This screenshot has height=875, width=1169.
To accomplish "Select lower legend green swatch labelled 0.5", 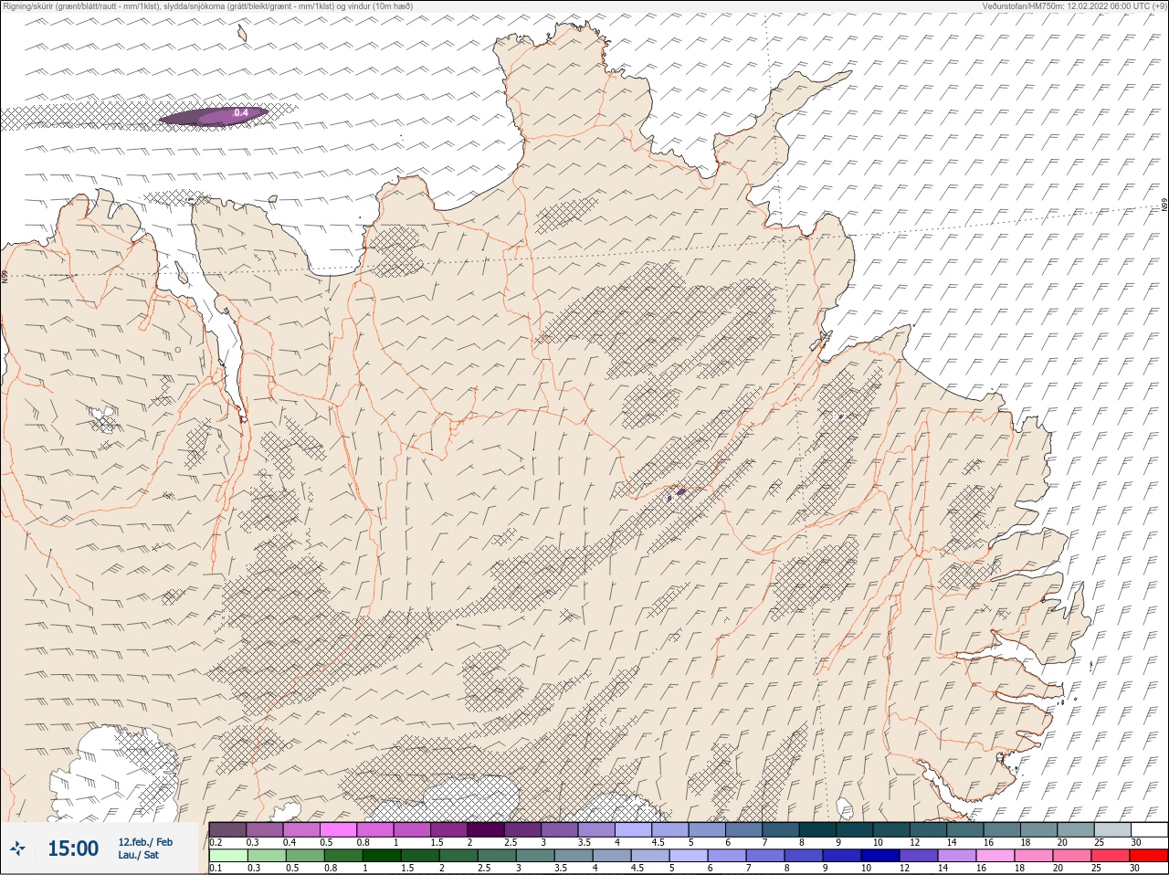I will [305, 856].
